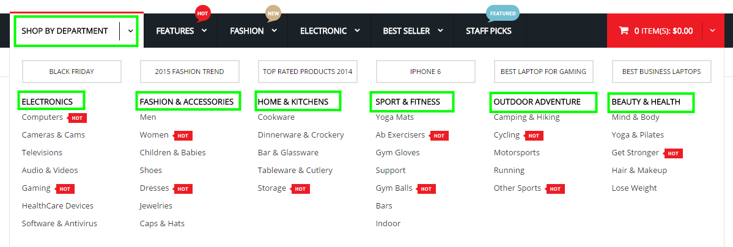Expand the Electronic menu chevron
Screen dimensions: 733x247
[357, 31]
